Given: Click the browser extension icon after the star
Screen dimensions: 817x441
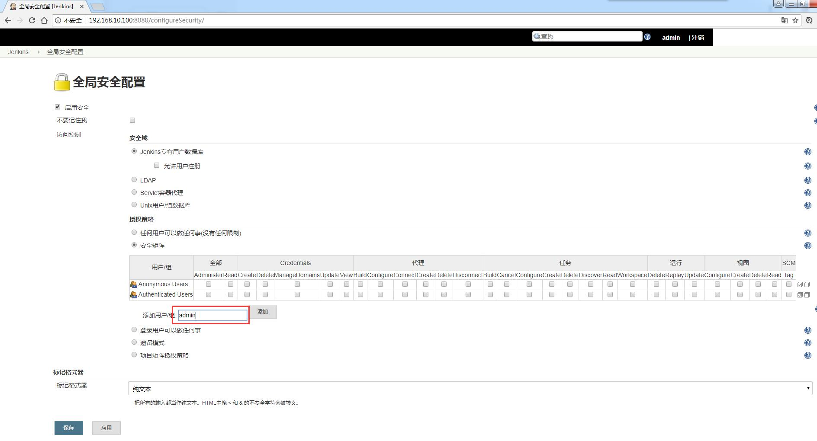Looking at the screenshot, I should point(809,20).
